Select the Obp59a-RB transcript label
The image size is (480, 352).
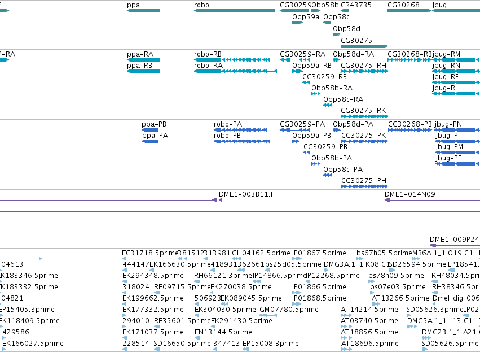312,66
